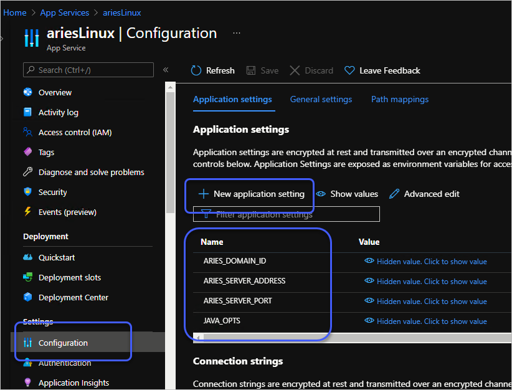Click the plus icon for New application setting
Viewport: 512px width, 390px height.
point(204,194)
